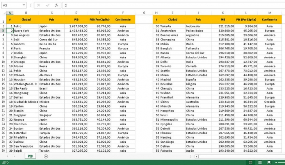Select the cell containing Toronto

pyautogui.click(x=173, y=66)
